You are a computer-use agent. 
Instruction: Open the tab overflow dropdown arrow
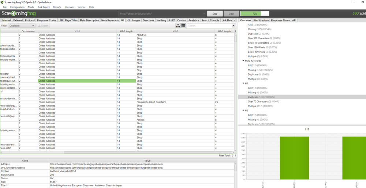[234, 21]
